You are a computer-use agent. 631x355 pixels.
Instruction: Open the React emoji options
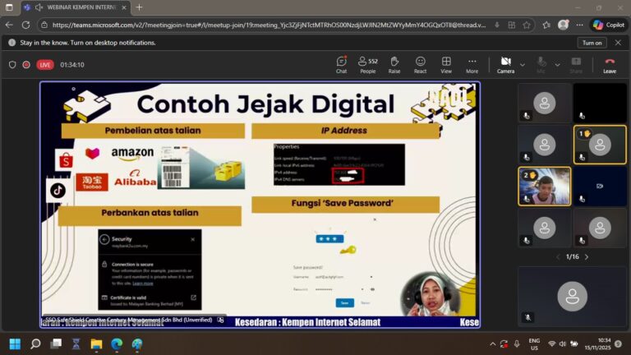[x=420, y=64]
